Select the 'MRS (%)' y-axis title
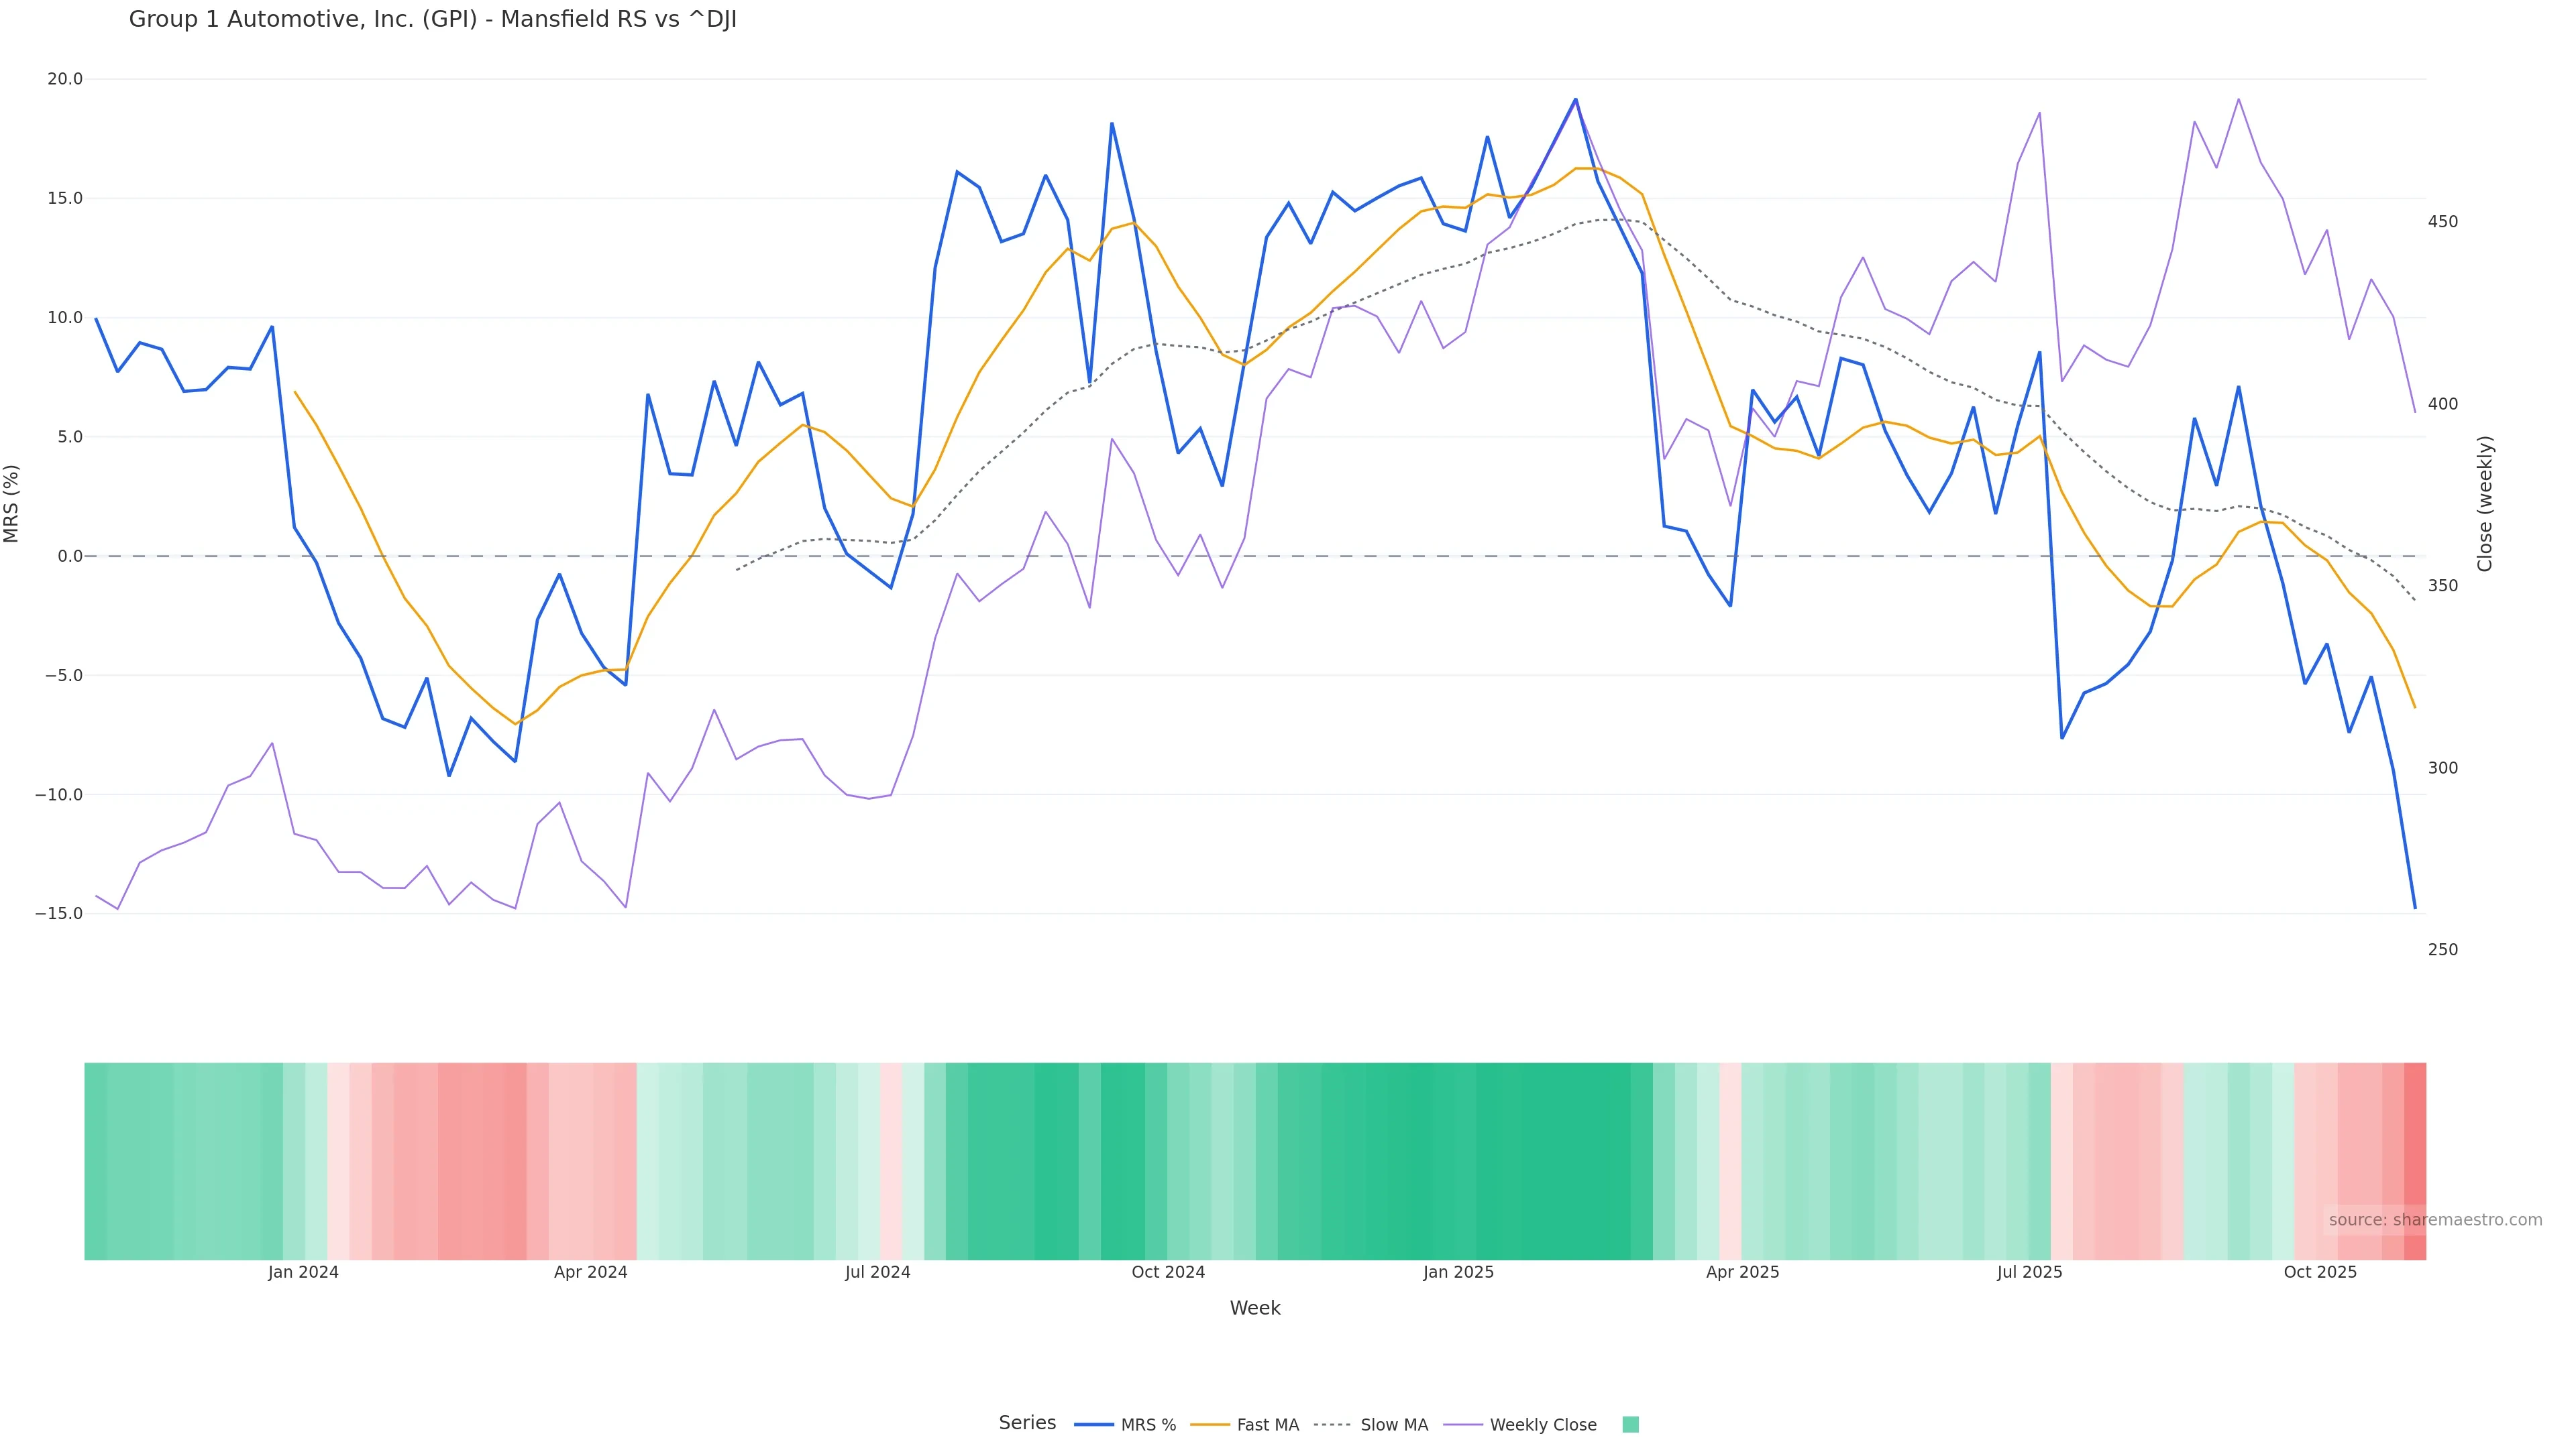 pos(12,503)
